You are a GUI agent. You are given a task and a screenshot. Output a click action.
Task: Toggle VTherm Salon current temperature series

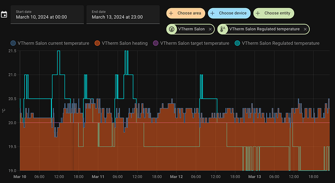50,43
